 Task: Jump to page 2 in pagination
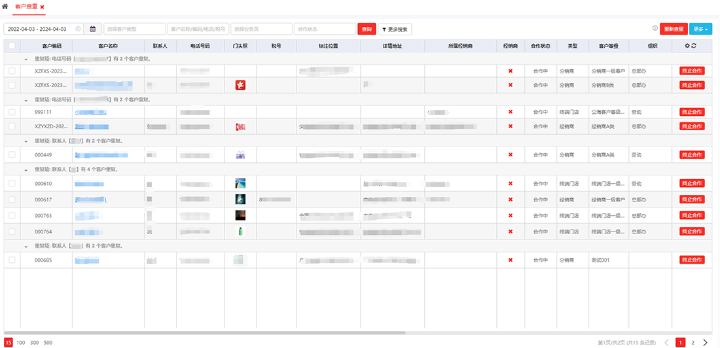[693, 342]
